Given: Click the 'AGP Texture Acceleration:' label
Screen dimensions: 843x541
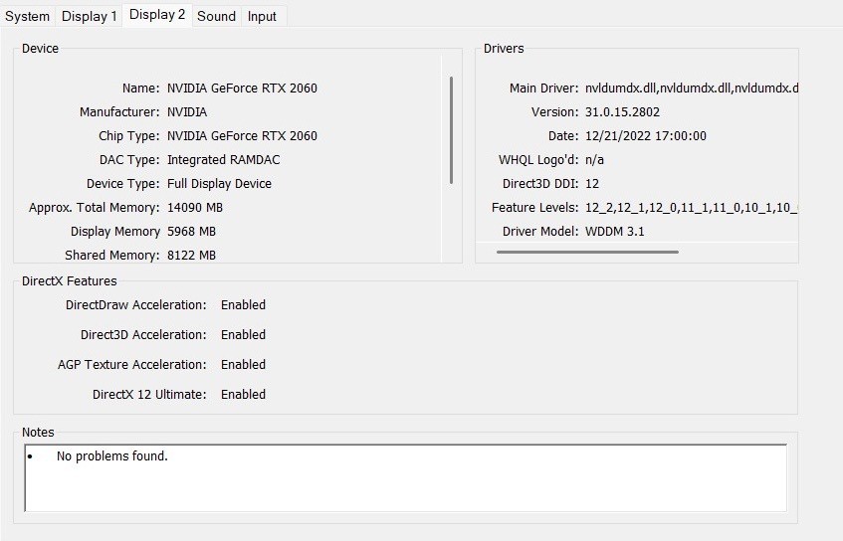Looking at the screenshot, I should 132,364.
